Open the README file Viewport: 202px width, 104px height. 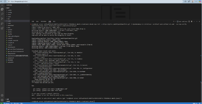(x=17, y=60)
